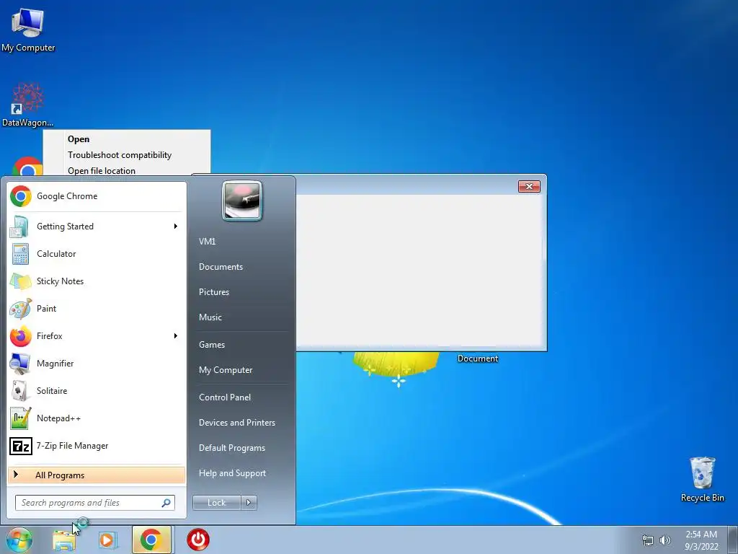Viewport: 738px width, 554px height.
Task: Open Sticky Notes icon
Action: [20, 281]
